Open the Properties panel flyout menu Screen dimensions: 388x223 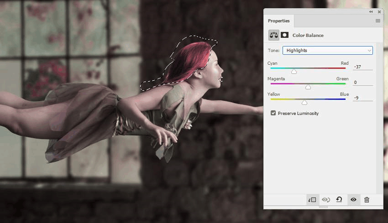pos(378,21)
